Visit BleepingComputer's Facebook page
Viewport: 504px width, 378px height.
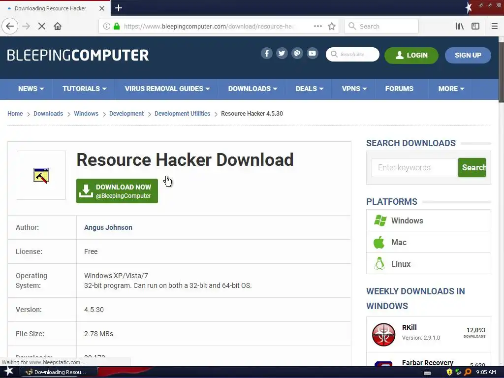pyautogui.click(x=267, y=53)
